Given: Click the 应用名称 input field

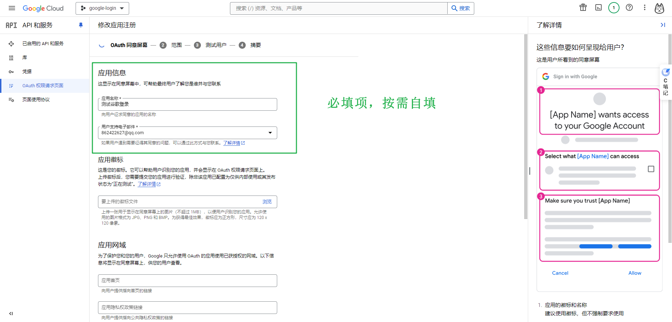Looking at the screenshot, I should (x=187, y=104).
